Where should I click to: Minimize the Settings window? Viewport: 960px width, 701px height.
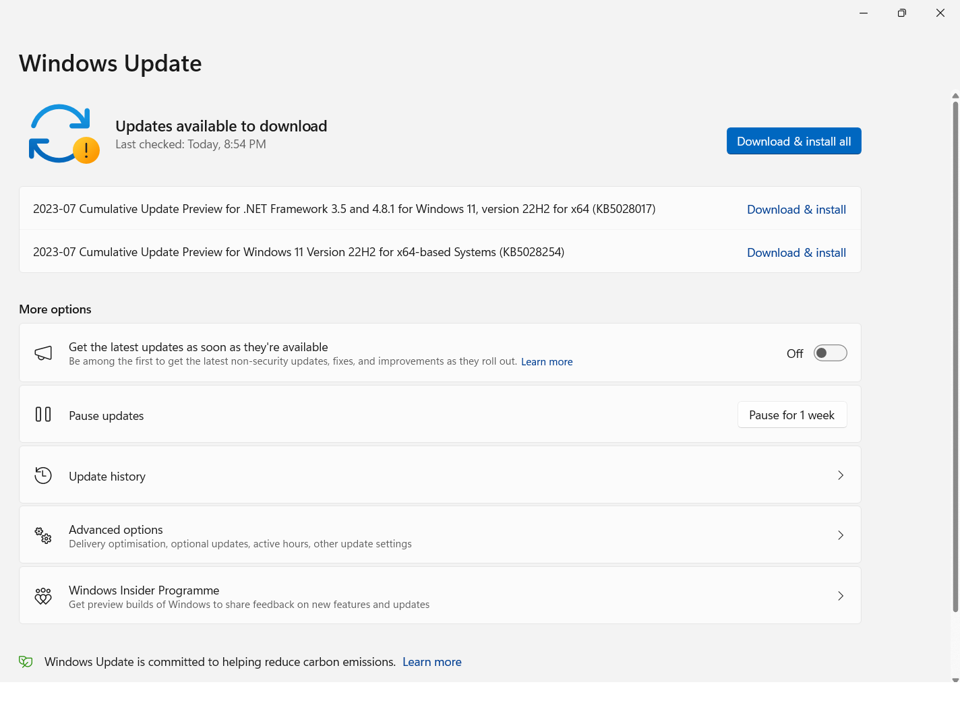864,13
